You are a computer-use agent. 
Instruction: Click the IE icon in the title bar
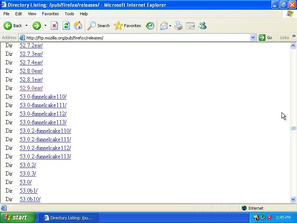3,4
